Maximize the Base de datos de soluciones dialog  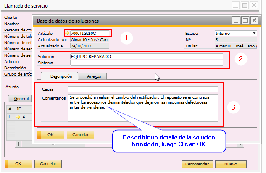[x=245, y=20]
